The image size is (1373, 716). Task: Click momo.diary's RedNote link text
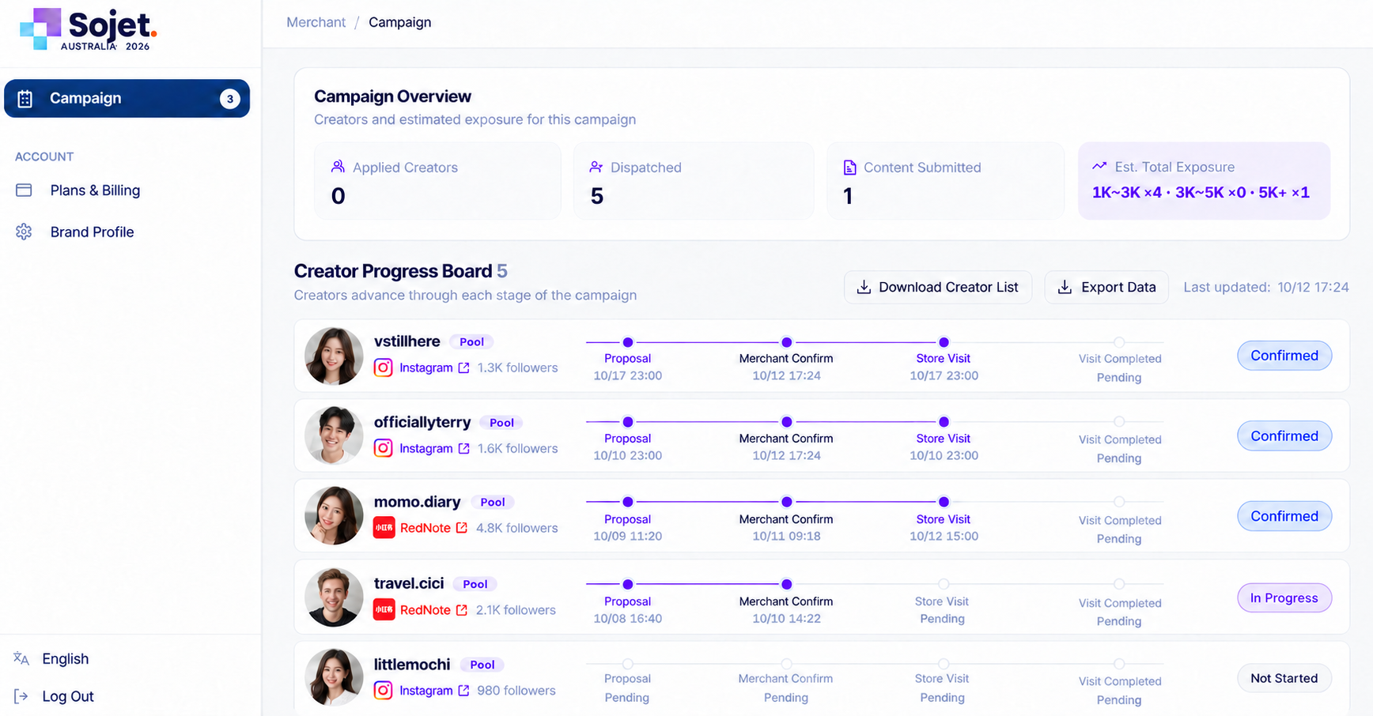(425, 528)
